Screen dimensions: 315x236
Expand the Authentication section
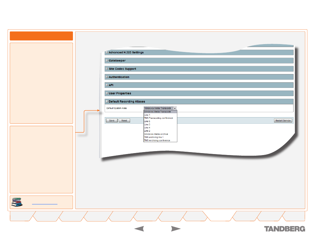(x=107, y=77)
